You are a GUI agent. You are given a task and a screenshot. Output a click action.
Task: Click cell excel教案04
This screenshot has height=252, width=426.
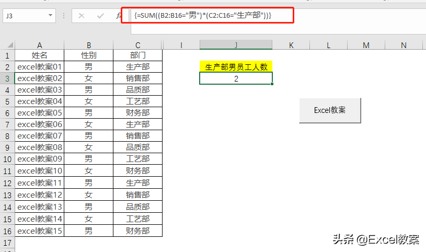39,101
